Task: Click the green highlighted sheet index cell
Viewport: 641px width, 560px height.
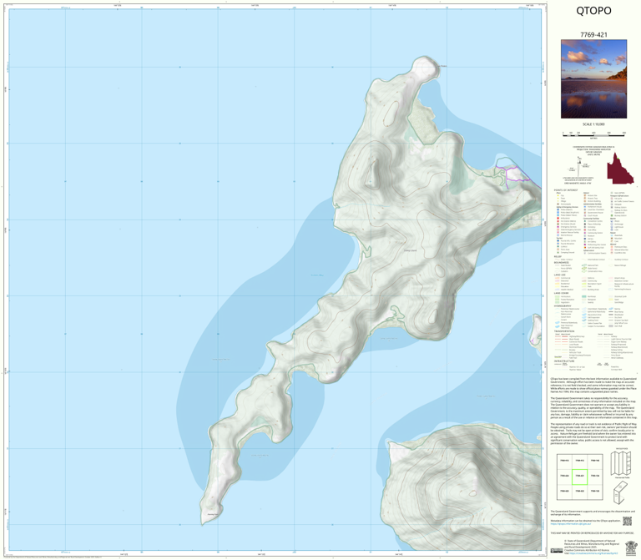Action: 579,477
